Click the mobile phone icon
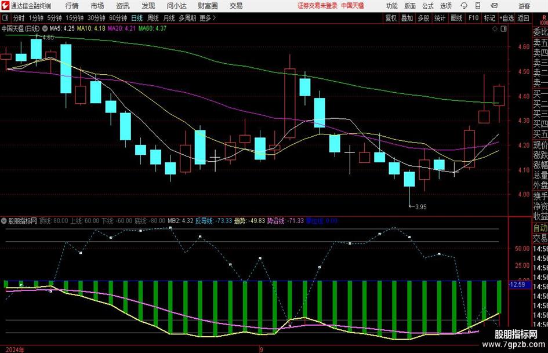This screenshot has height=353, width=548. (x=478, y=6)
